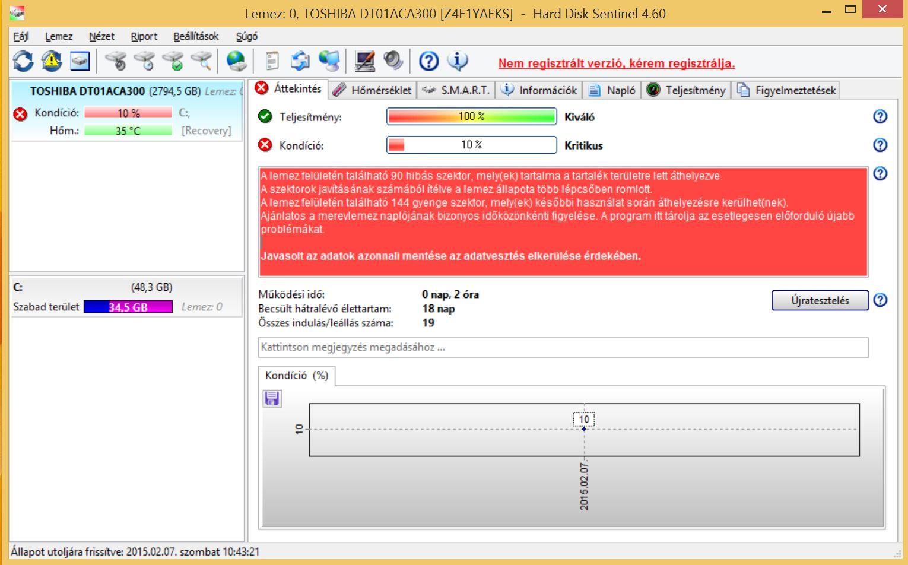Screen dimensions: 908x565
Task: Switch to the Napló tab
Action: click(612, 90)
